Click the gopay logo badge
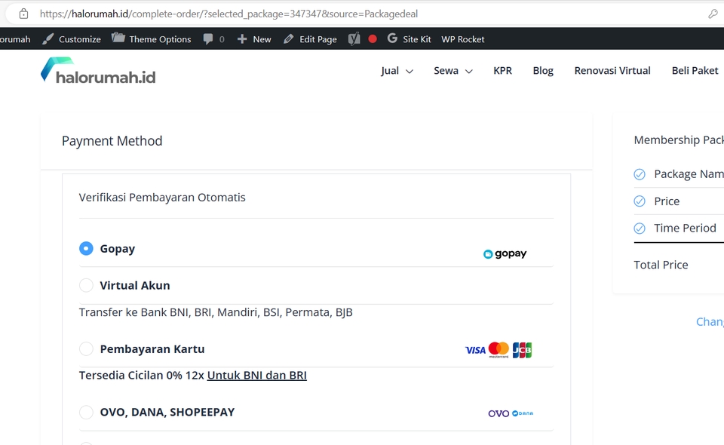The image size is (724, 445). point(505,253)
